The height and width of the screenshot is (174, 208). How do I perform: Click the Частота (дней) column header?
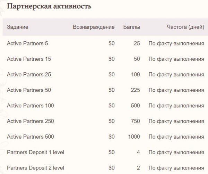(185, 27)
